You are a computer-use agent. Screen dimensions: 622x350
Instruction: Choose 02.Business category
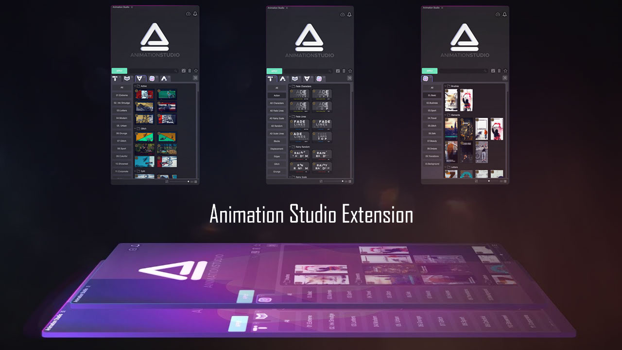pyautogui.click(x=432, y=103)
